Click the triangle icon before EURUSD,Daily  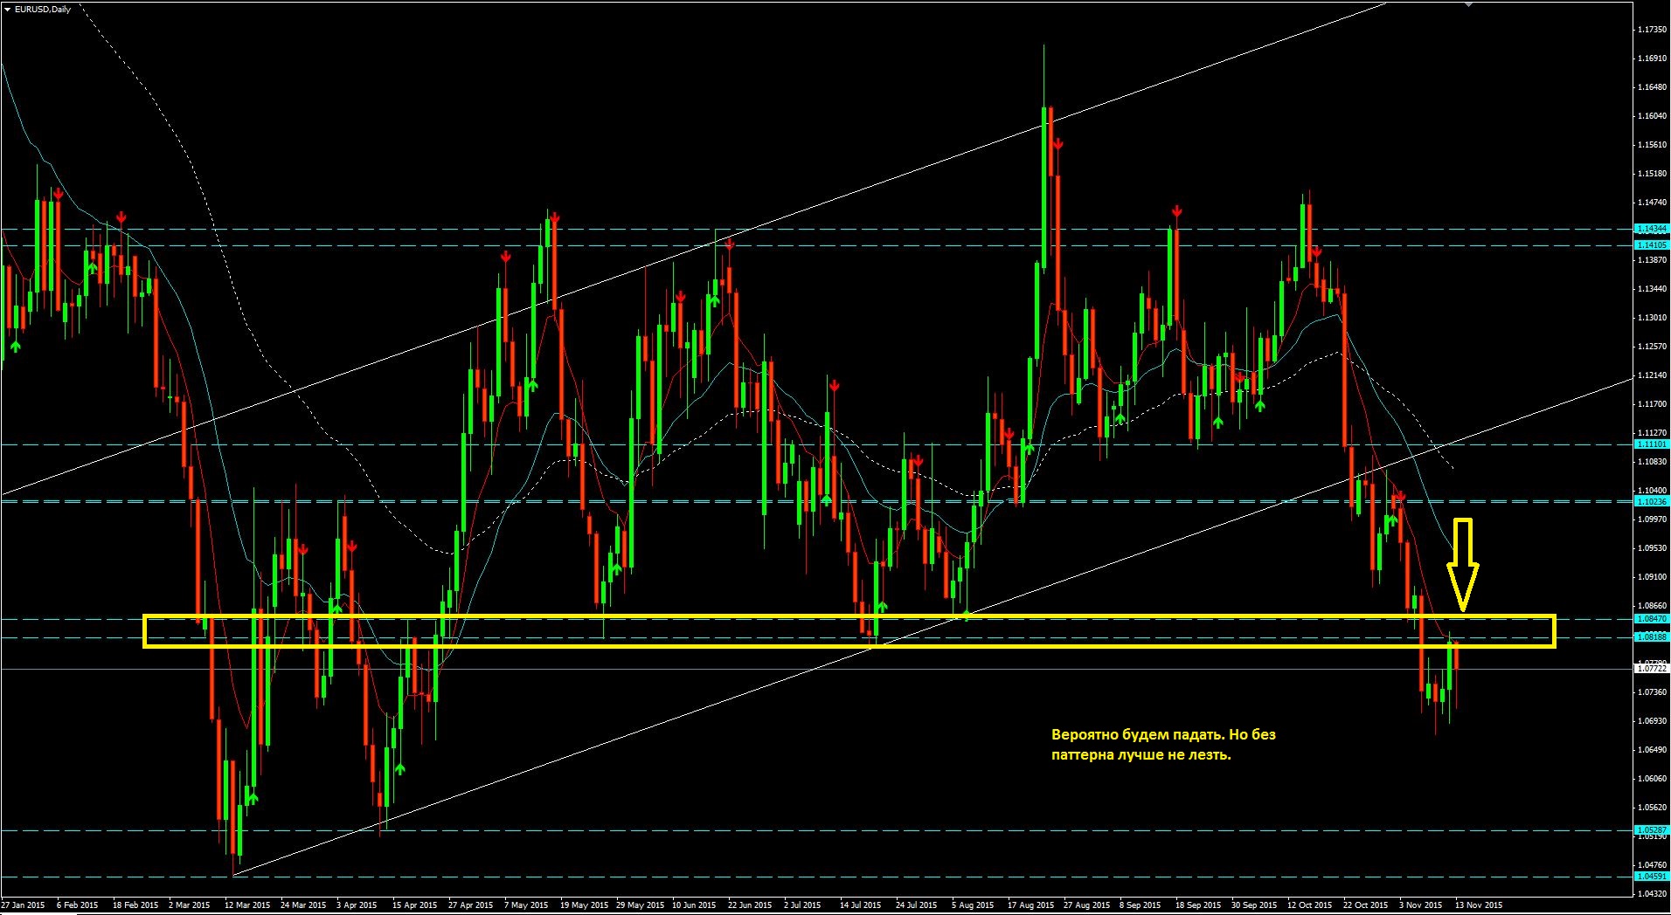8,9
